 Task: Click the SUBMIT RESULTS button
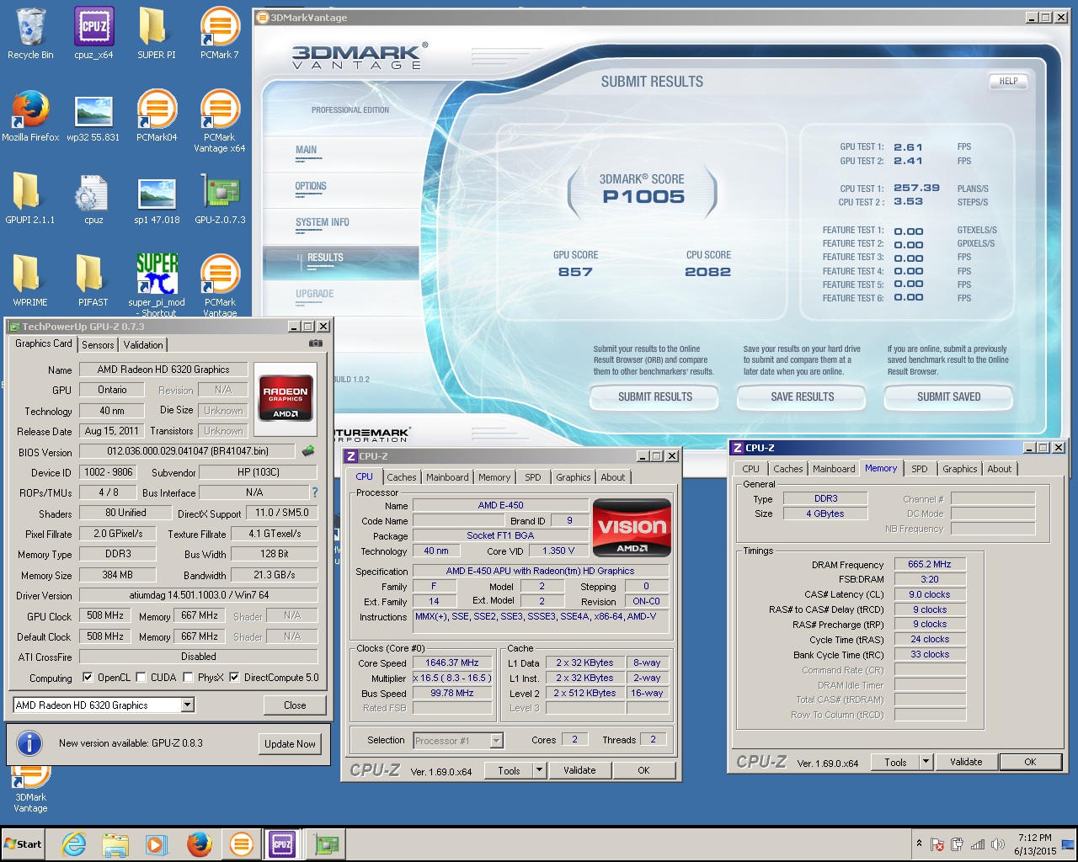[654, 396]
